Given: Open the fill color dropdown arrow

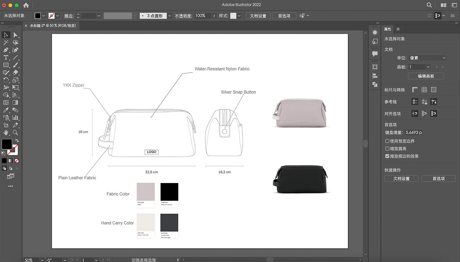Looking at the screenshot, I should tap(44, 16).
